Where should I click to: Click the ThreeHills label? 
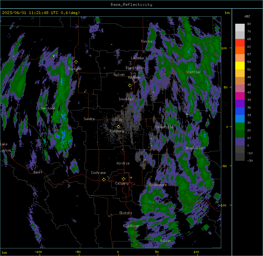coord(164,127)
